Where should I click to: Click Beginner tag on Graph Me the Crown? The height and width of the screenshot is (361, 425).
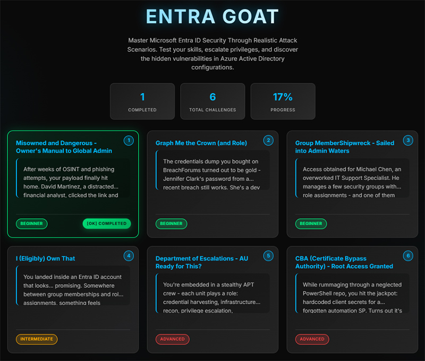pyautogui.click(x=171, y=224)
